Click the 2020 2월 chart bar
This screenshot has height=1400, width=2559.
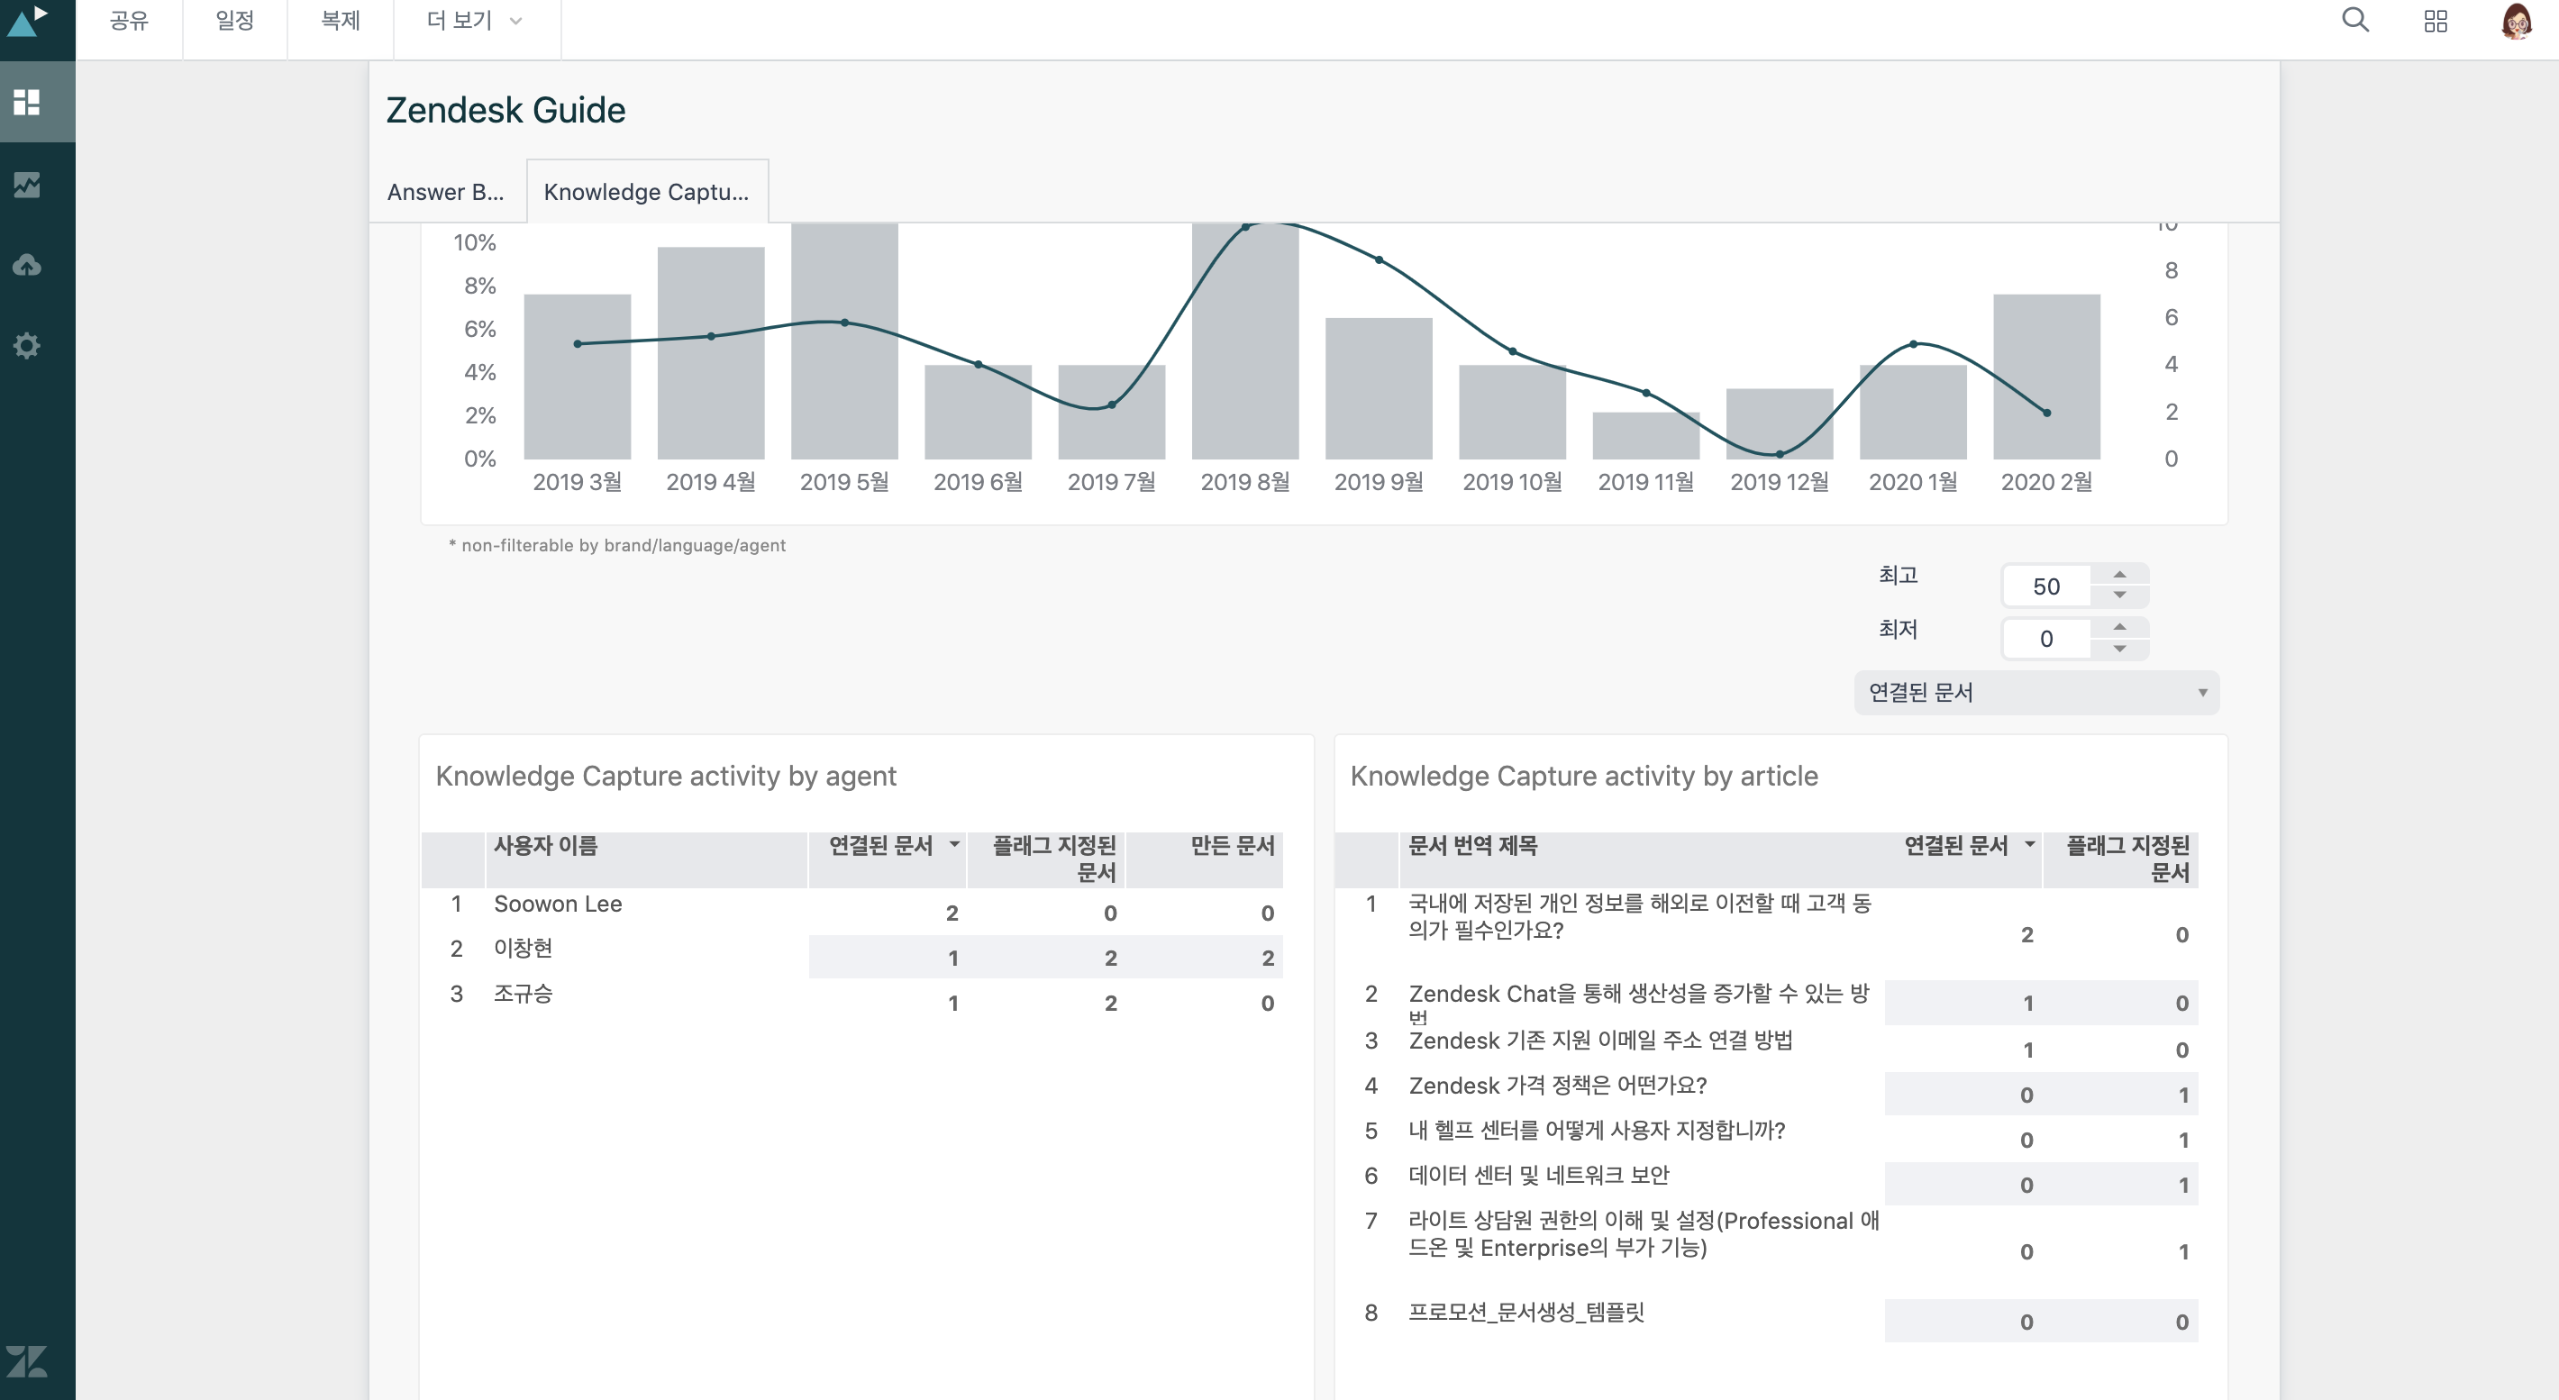pyautogui.click(x=2046, y=377)
